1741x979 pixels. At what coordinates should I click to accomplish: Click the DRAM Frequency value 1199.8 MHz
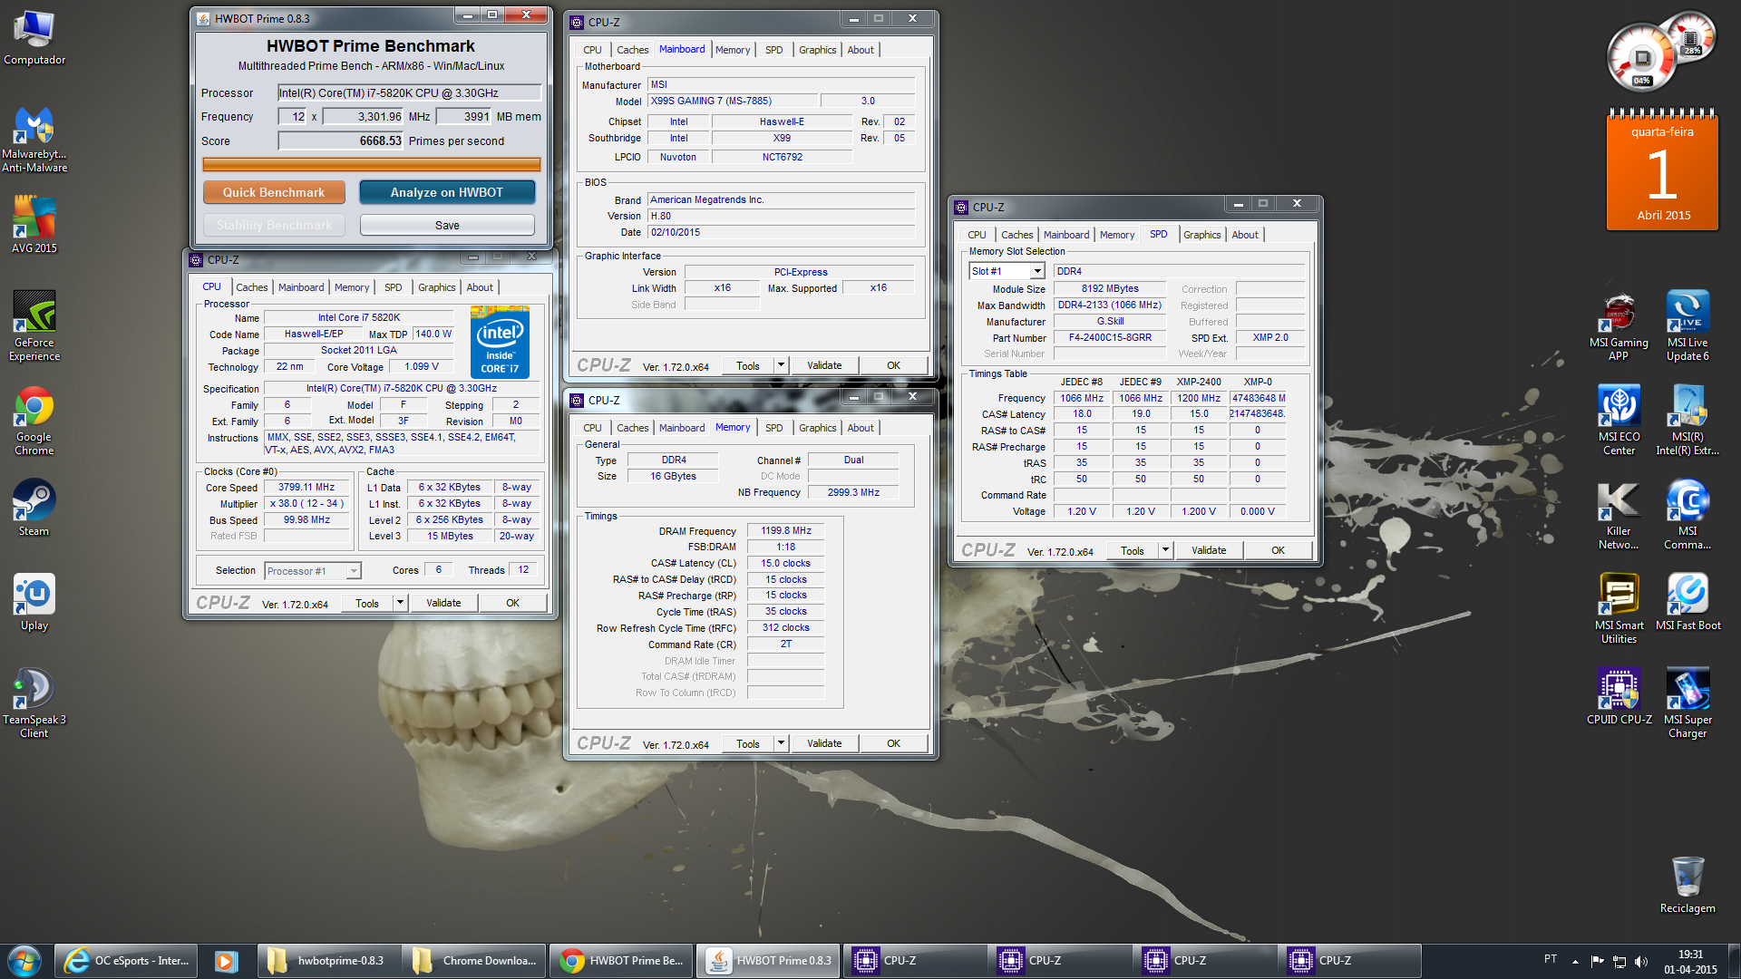(786, 531)
